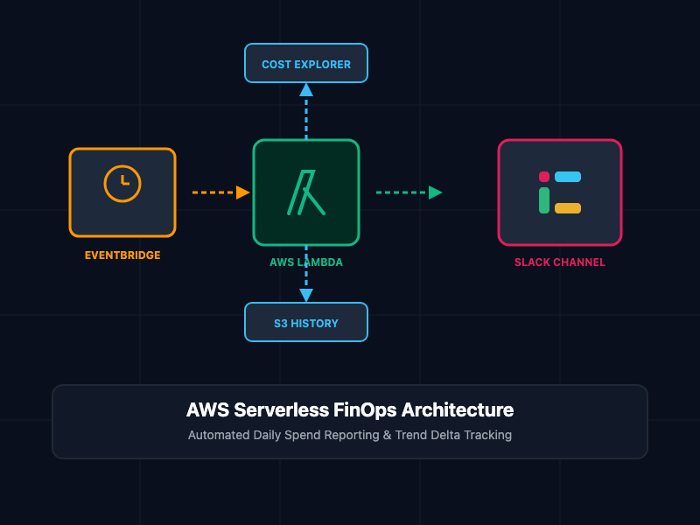This screenshot has width=700, height=525.
Task: Click the orange arrow from EventBridge to Lambda
Action: coord(221,192)
